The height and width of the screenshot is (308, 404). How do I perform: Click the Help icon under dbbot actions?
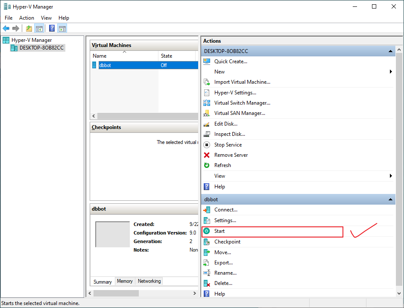[x=207, y=294]
